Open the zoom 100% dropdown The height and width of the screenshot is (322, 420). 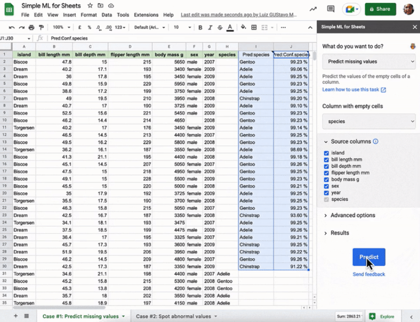61,27
